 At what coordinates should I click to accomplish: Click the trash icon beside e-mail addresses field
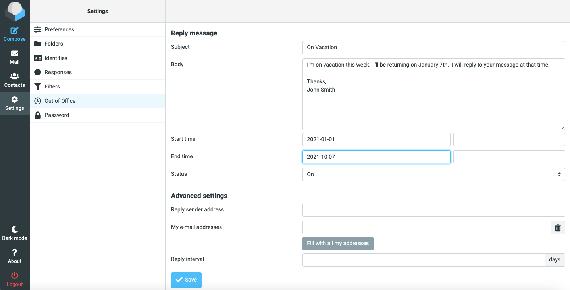[x=558, y=227]
